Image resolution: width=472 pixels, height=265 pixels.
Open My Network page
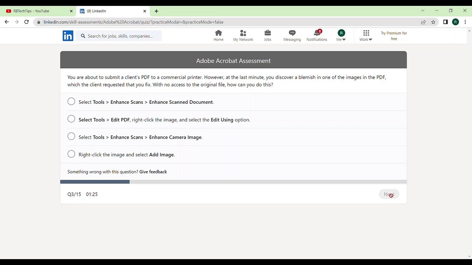[243, 36]
